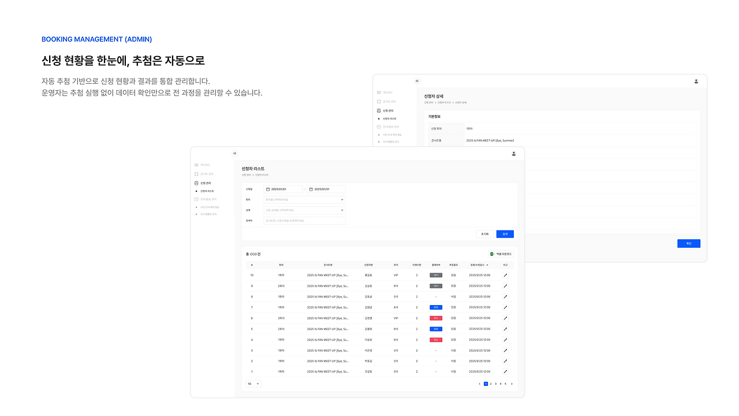This screenshot has width=739, height=416.
Task: Click the blue status badge in row 7
Action: coord(436,307)
